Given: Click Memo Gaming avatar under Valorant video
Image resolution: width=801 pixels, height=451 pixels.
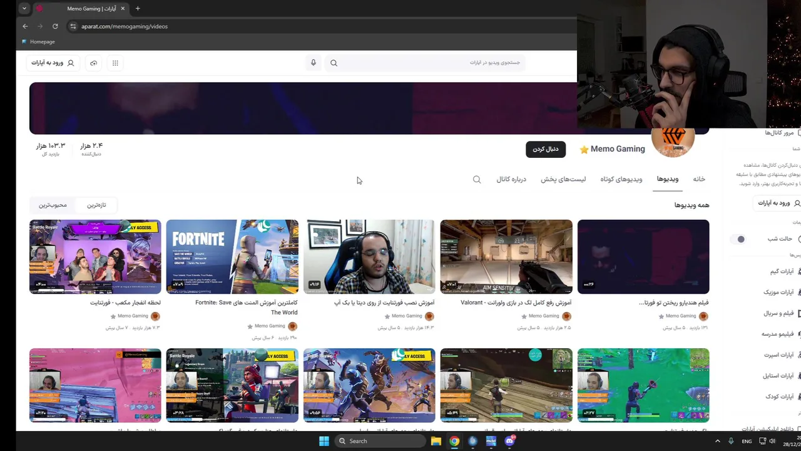Looking at the screenshot, I should [566, 316].
